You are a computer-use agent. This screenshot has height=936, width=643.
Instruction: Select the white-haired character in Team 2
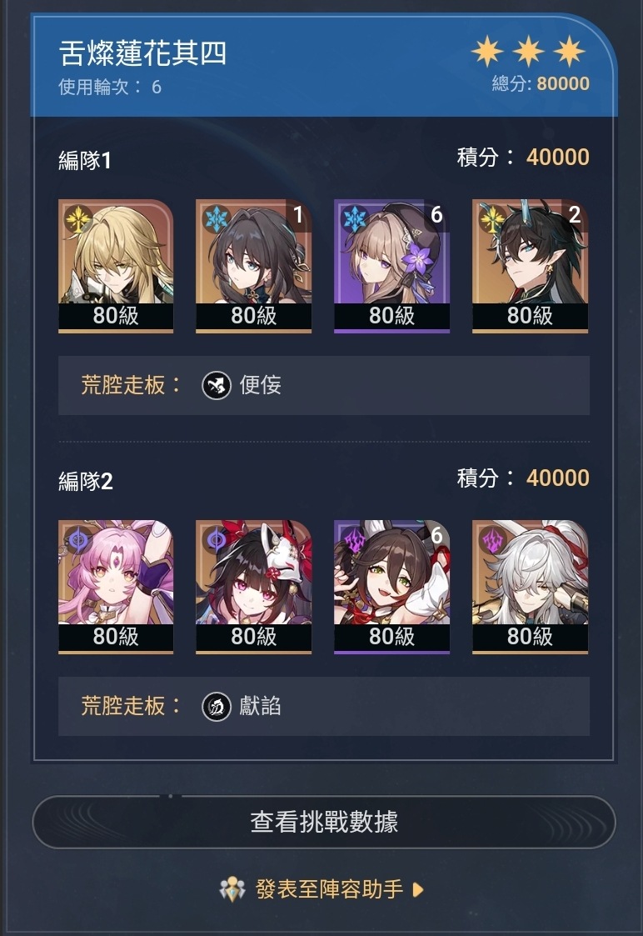531,587
